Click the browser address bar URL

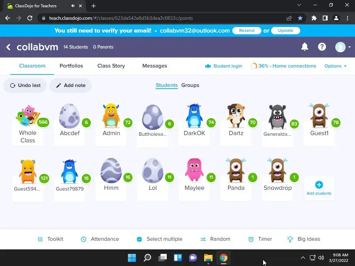pyautogui.click(x=121, y=18)
